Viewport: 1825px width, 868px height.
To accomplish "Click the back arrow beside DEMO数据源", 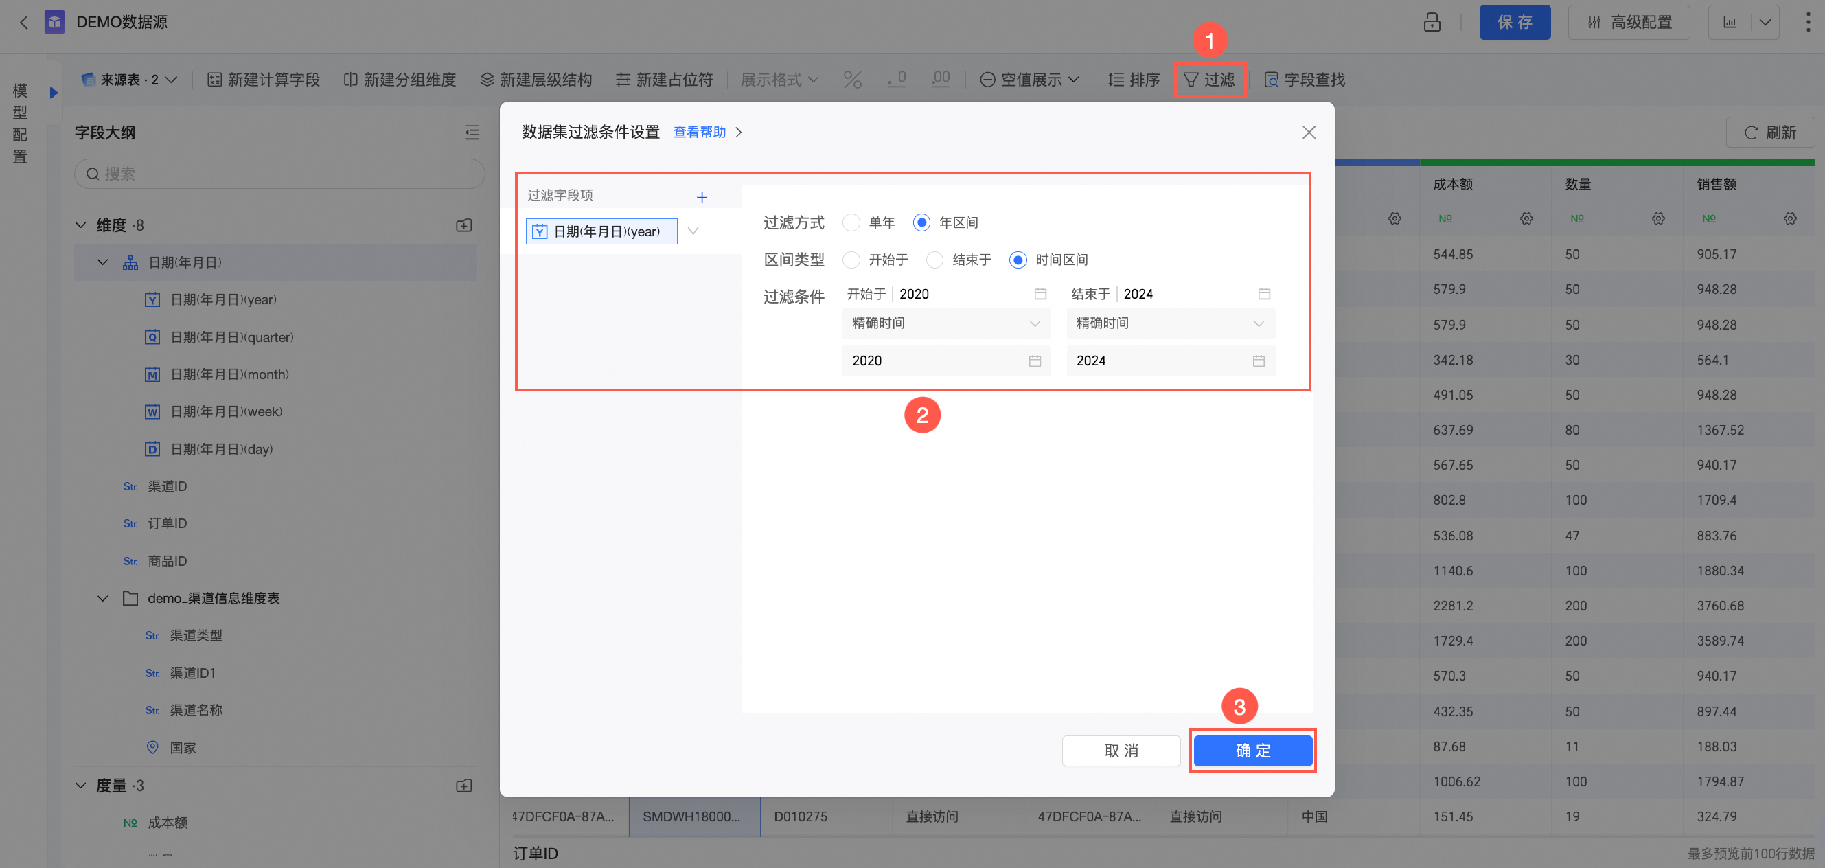I will point(24,23).
